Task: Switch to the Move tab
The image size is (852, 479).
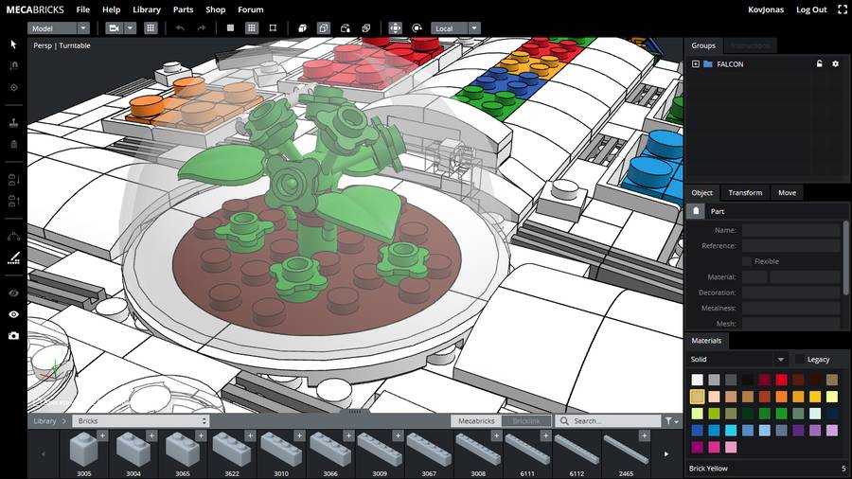Action: (x=787, y=192)
